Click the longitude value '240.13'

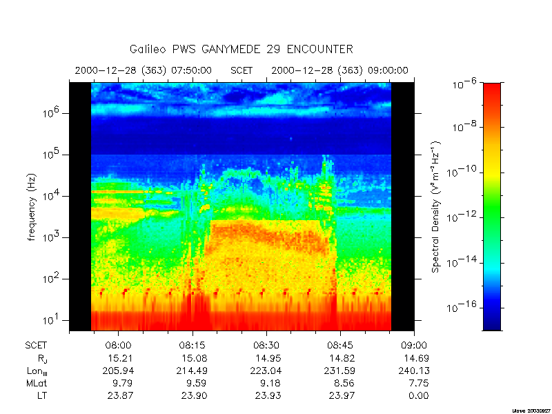pos(414,371)
